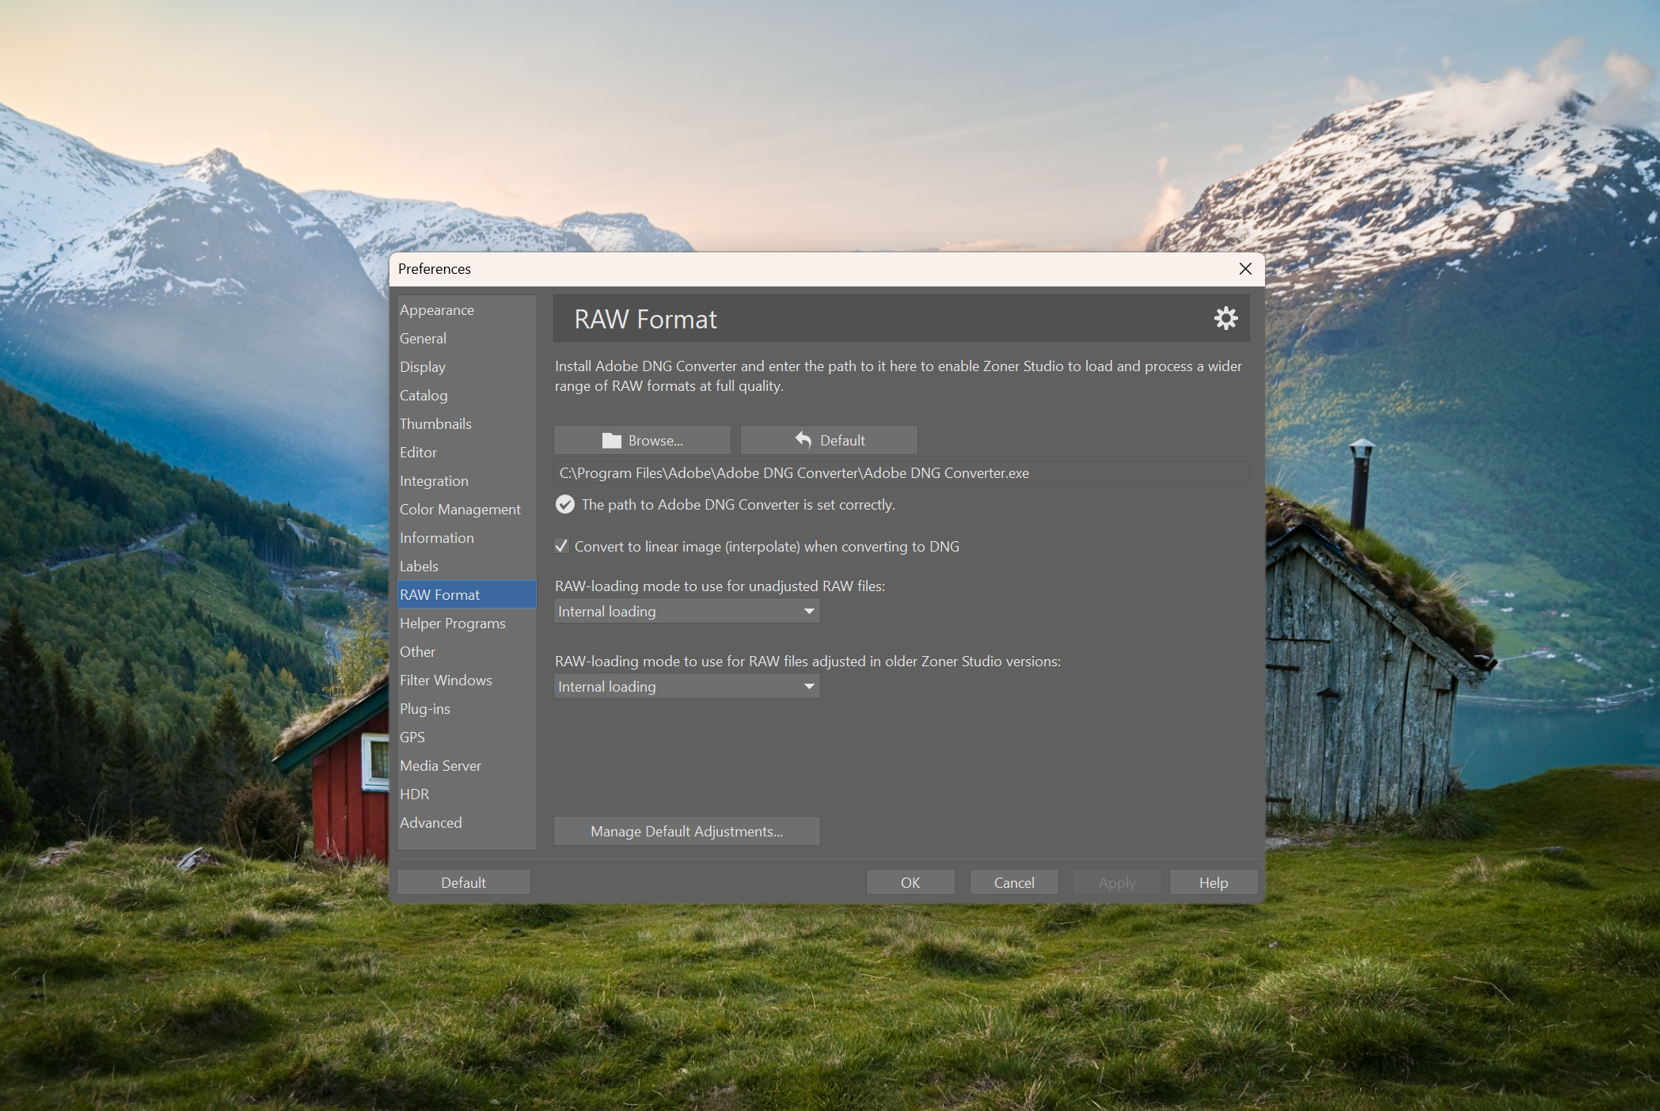Screen dimensions: 1660x1111
Task: Go to Labels preferences
Action: click(x=466, y=567)
